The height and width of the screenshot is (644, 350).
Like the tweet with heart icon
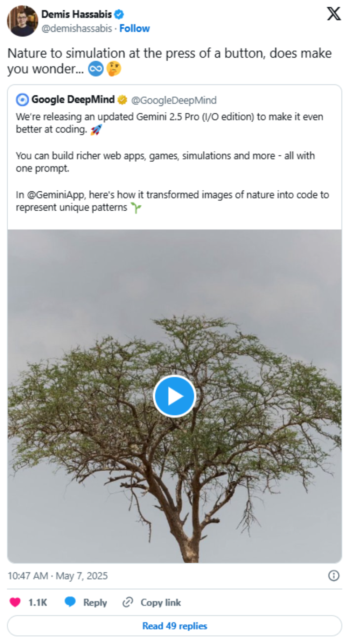click(15, 602)
